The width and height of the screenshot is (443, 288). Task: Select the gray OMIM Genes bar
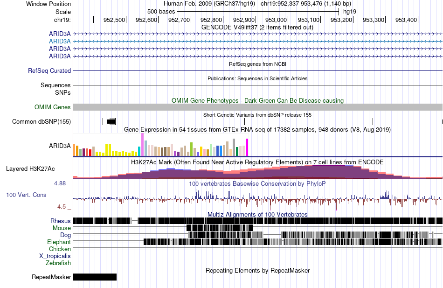pyautogui.click(x=257, y=107)
